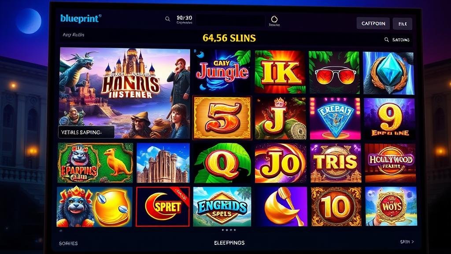Click the hexagon icon beside the search bar

pyautogui.click(x=274, y=19)
